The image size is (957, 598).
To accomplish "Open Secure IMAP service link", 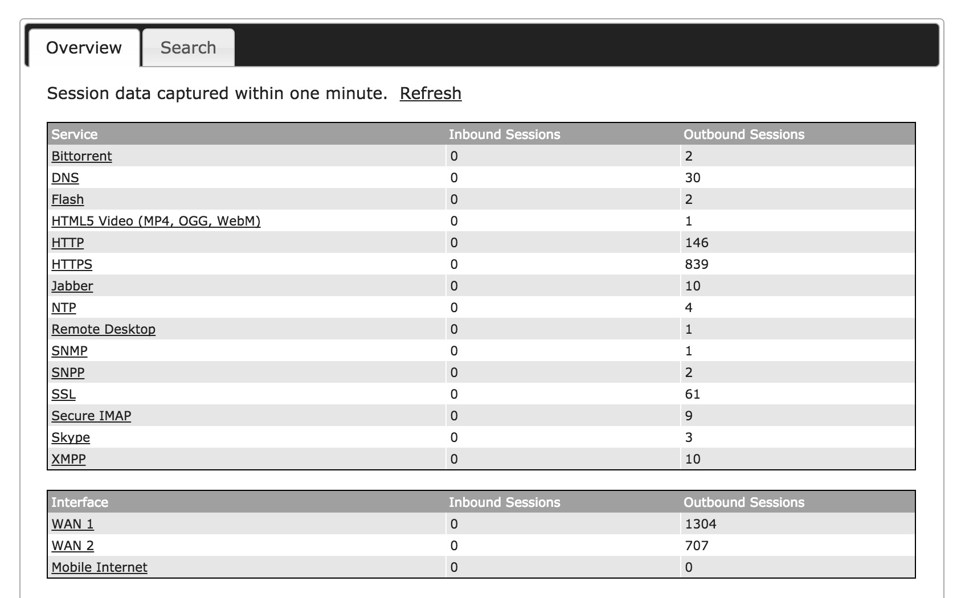I will pyautogui.click(x=91, y=416).
